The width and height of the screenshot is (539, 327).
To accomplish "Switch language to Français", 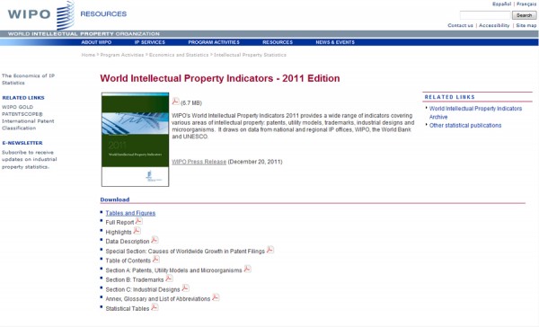I will pos(526,4).
